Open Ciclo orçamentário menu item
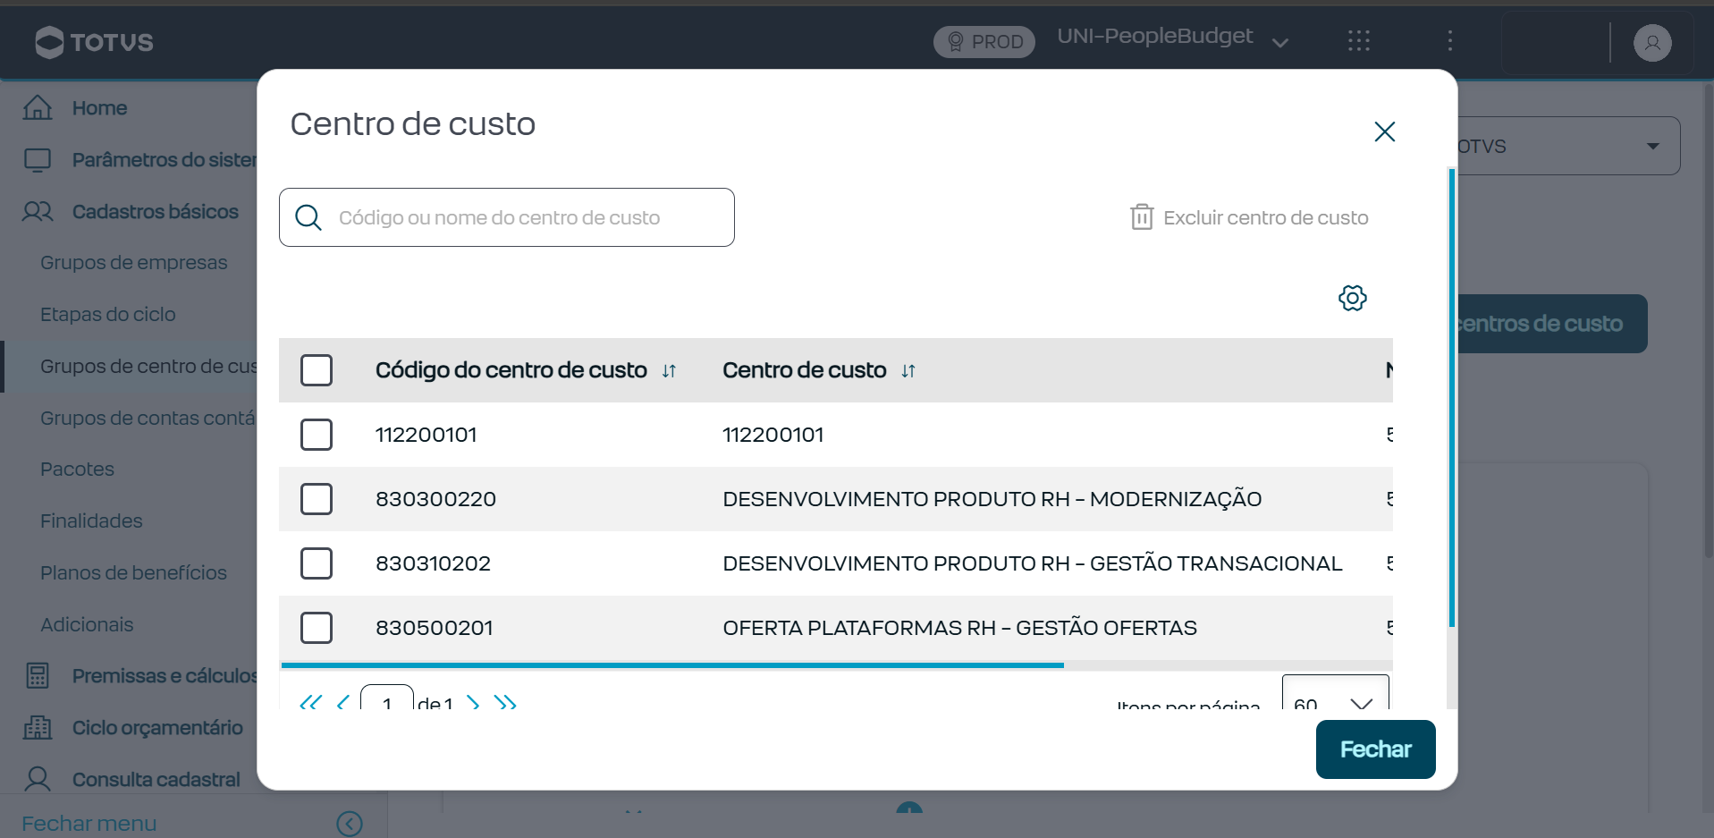 click(157, 728)
